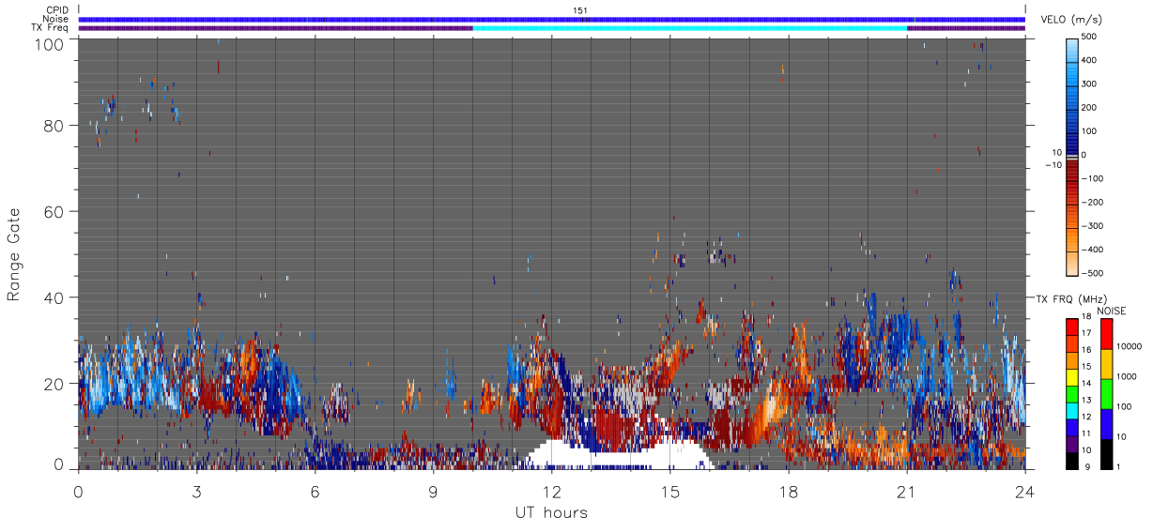Click the black swatch in the TX FRQ legend
Screen dimensions: 1153x532
pos(1073,459)
